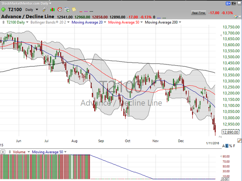Image resolution: width=242 pixels, height=181 pixels.
Task: Click the close value 12890.00 in header
Action: 117,17
